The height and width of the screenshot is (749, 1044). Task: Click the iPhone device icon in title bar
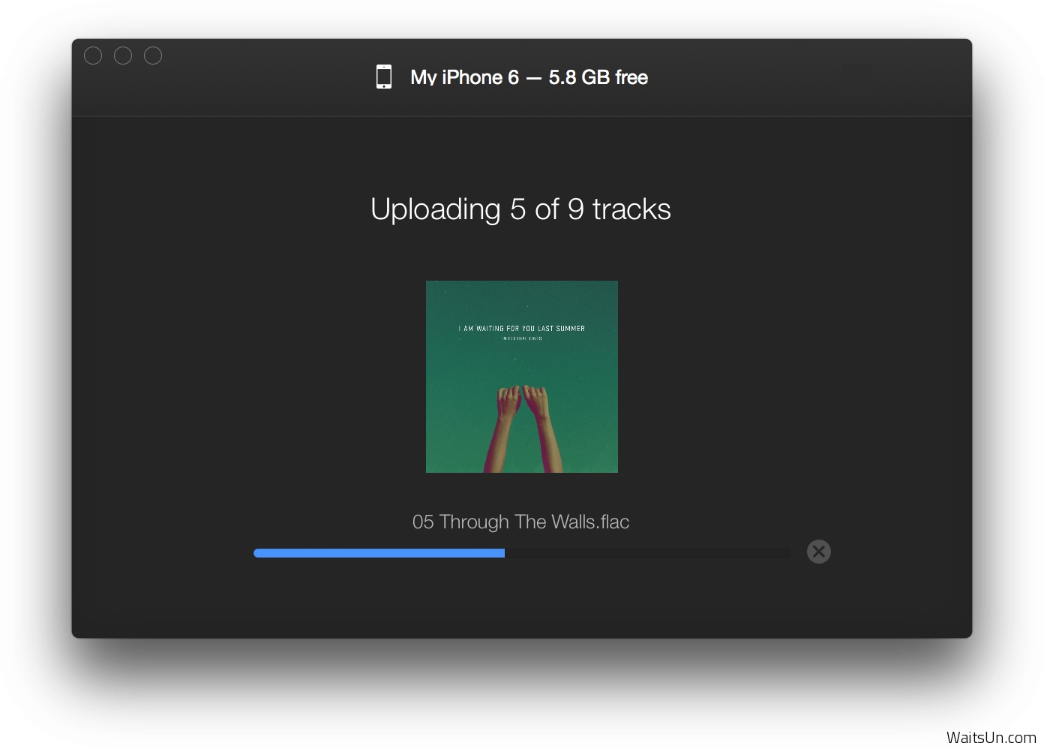384,77
